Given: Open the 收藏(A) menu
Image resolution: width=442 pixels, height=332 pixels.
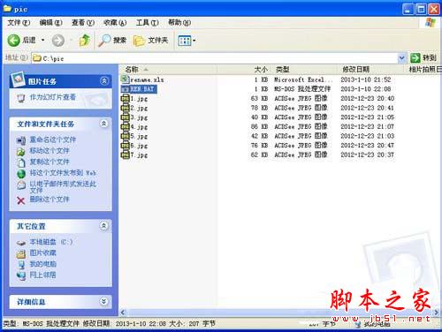Looking at the screenshot, I should (x=115, y=23).
